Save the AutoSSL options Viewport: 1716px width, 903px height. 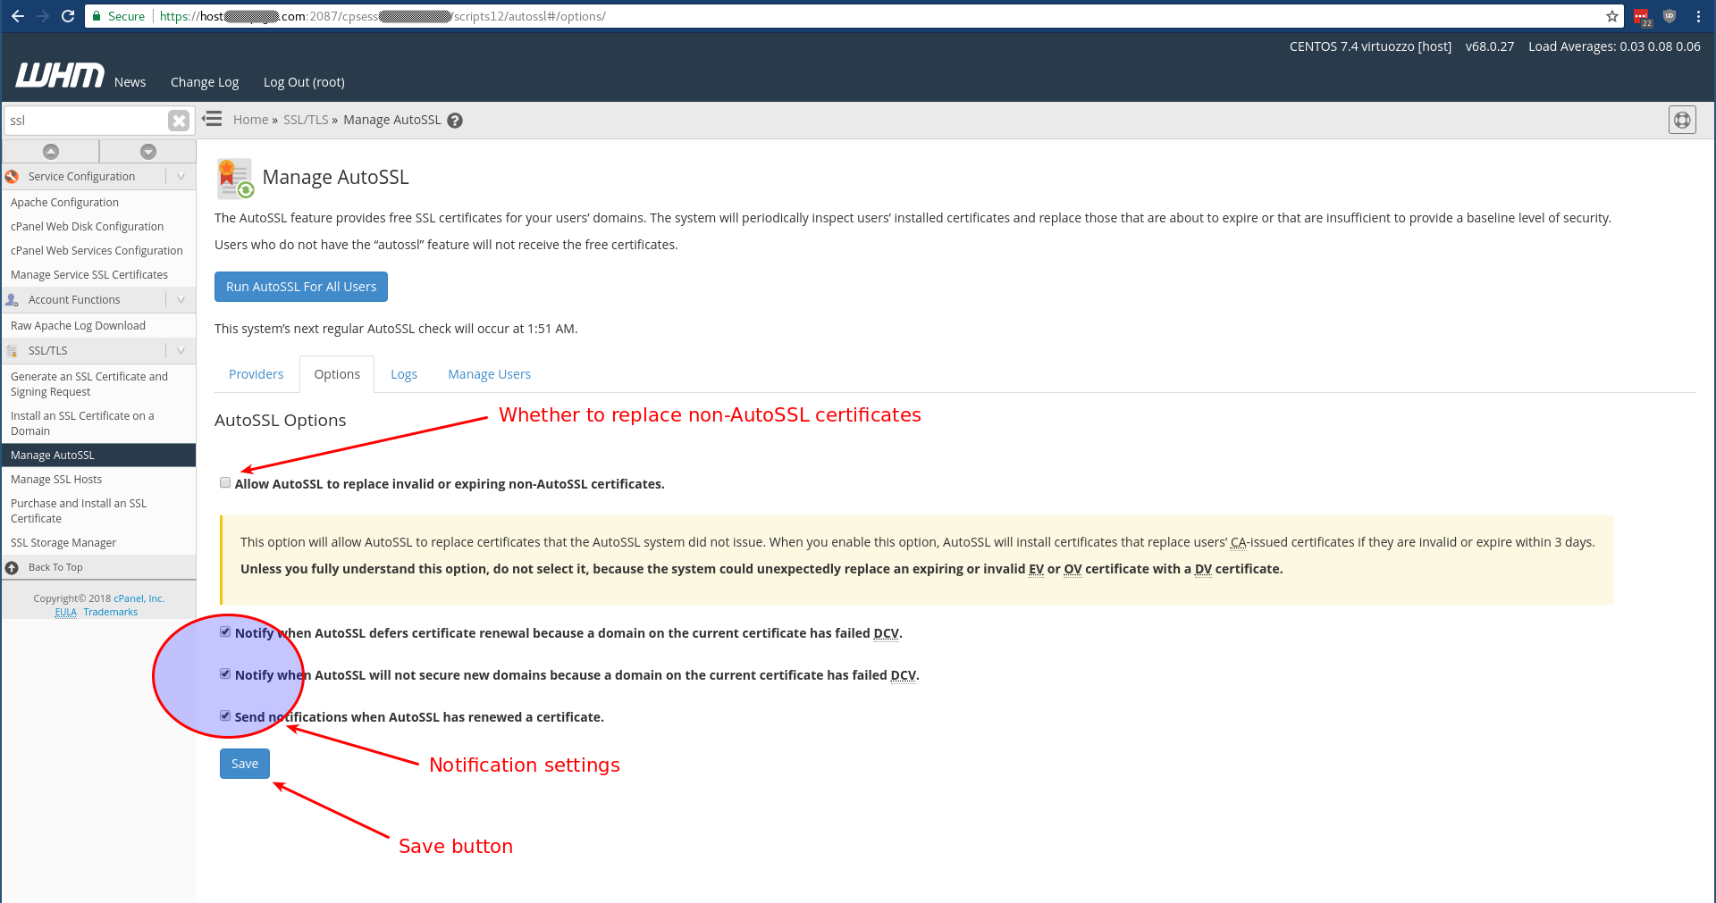coord(244,764)
